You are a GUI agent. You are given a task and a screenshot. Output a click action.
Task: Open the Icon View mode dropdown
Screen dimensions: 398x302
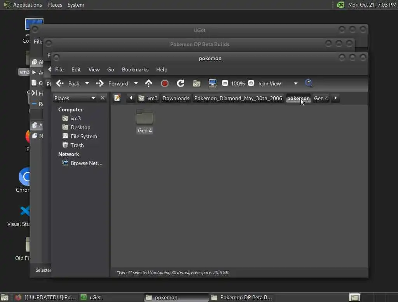278,83
